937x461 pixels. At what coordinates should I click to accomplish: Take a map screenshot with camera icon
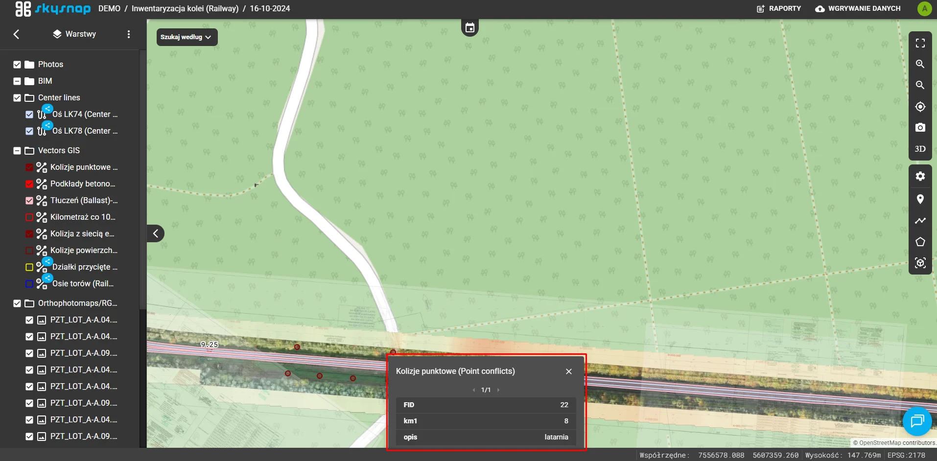click(920, 128)
